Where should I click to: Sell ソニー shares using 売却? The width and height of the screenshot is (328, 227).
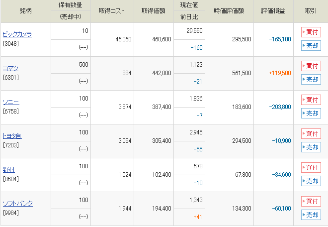coord(311,113)
